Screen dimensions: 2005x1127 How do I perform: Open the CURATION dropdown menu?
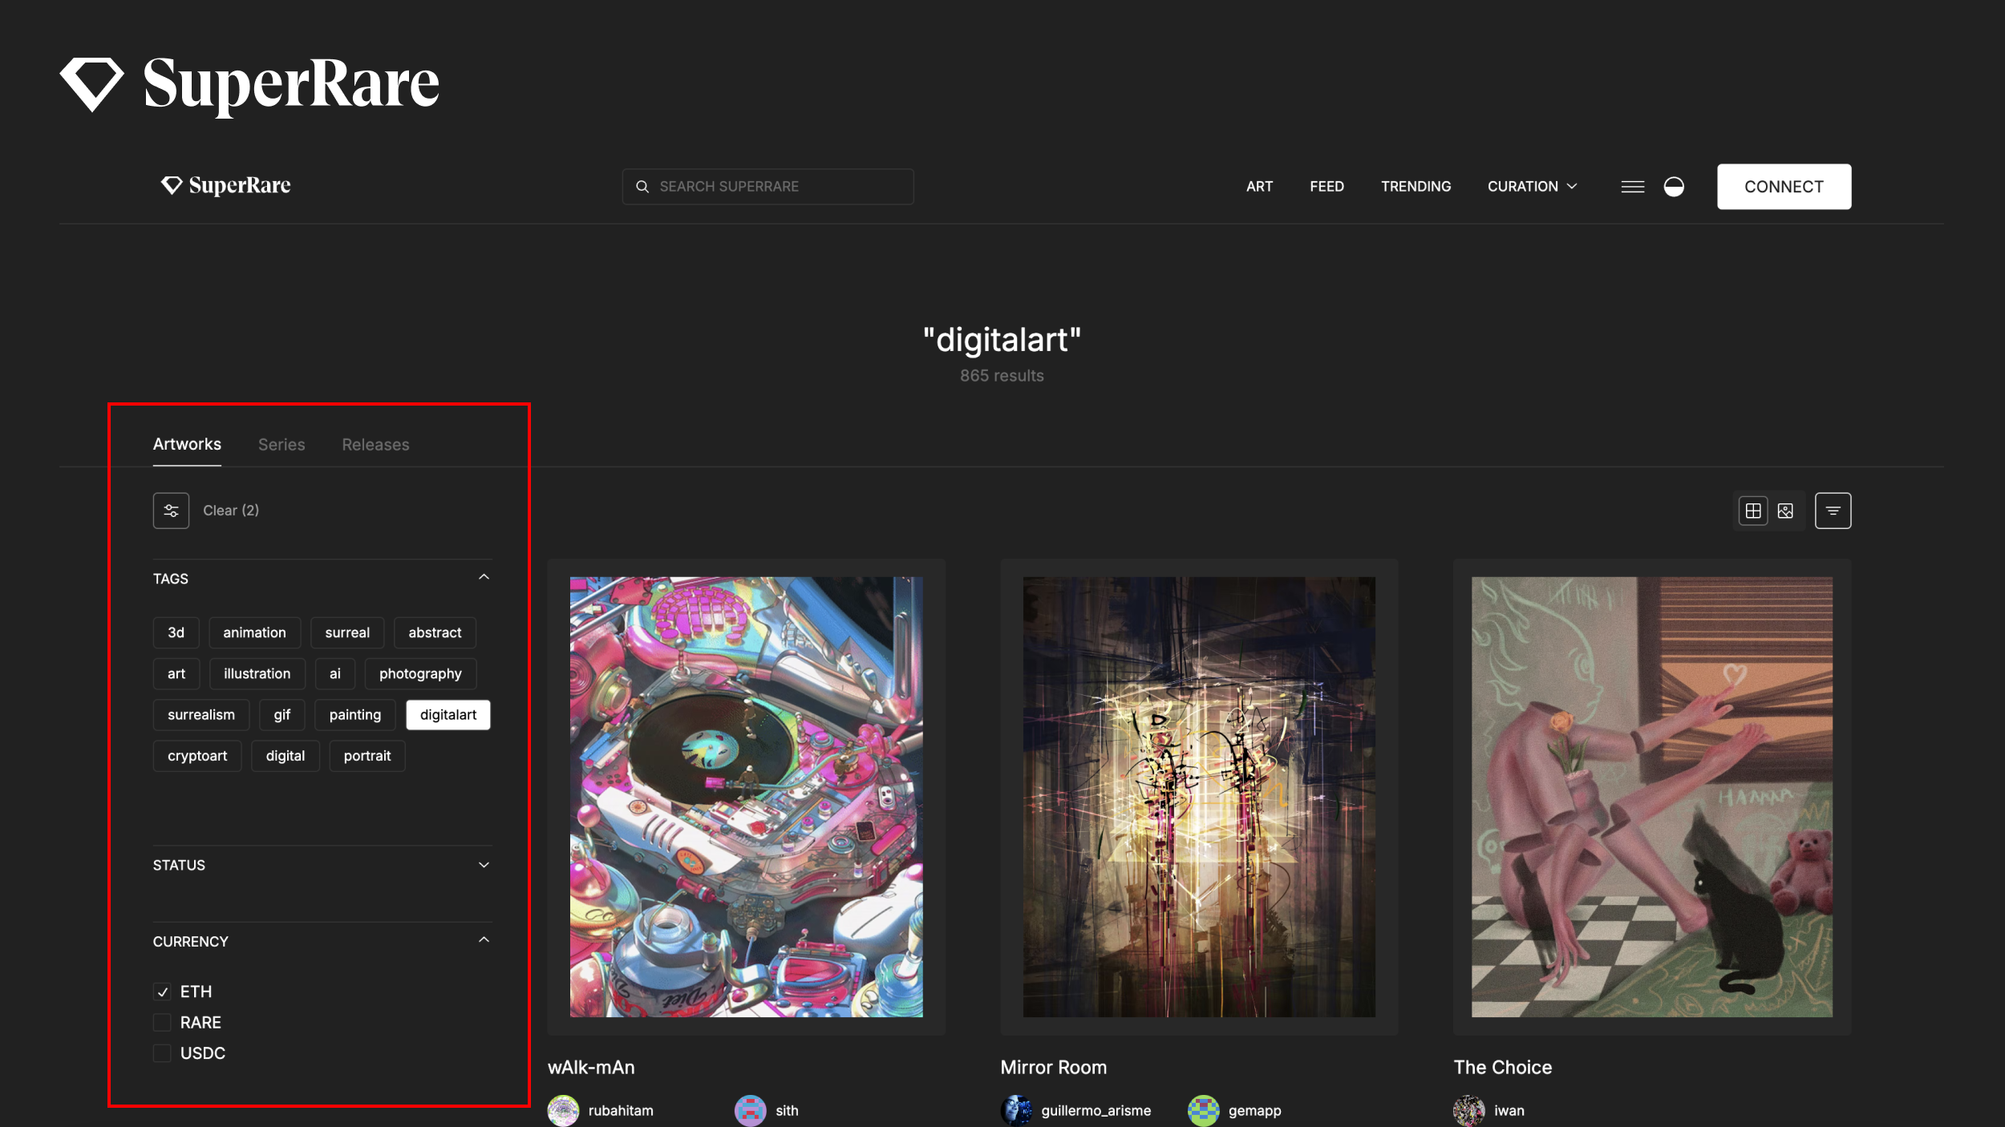tap(1532, 187)
